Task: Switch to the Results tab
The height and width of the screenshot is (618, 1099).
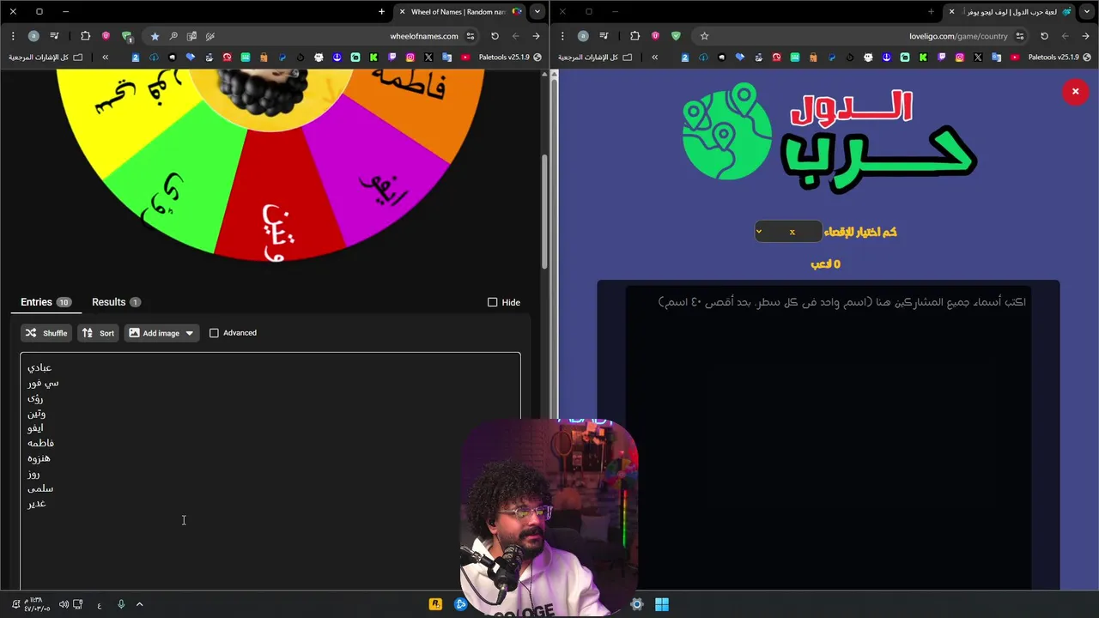Action: 116,302
